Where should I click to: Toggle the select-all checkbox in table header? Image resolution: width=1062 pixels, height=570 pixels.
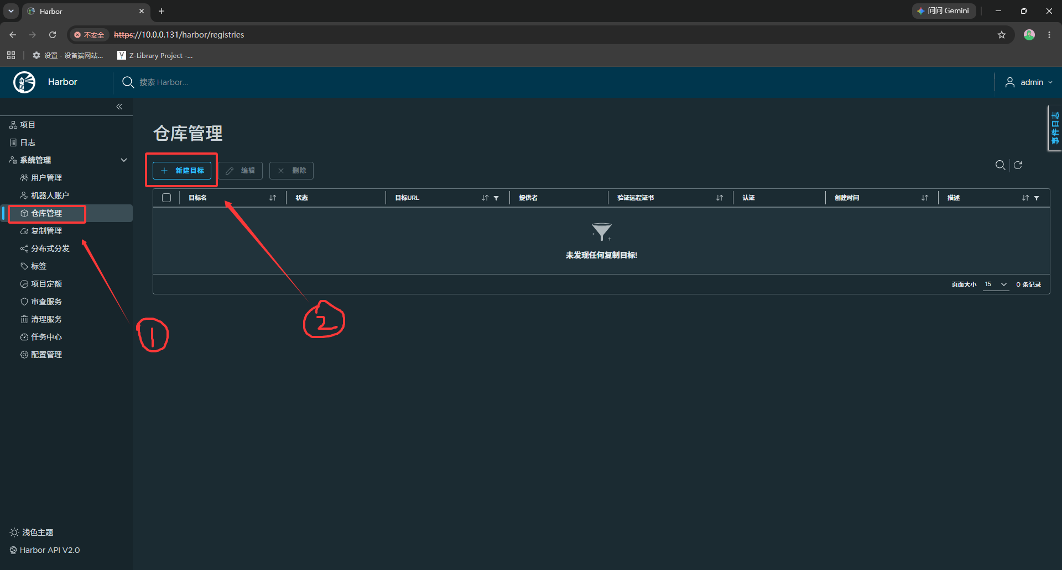point(166,198)
